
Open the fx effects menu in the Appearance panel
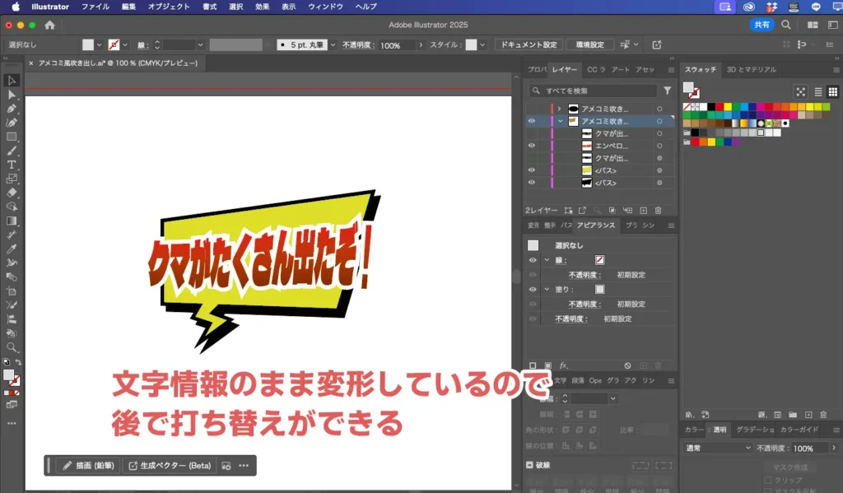pyautogui.click(x=562, y=365)
